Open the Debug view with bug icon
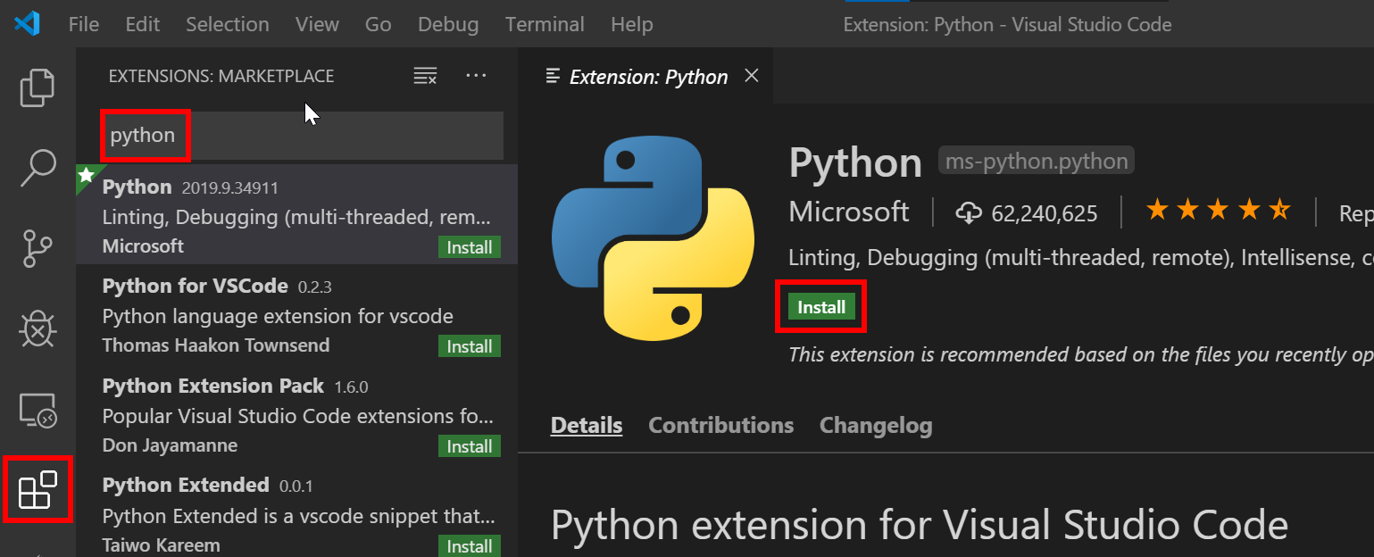Screen dimensions: 1374x557 click(x=37, y=328)
